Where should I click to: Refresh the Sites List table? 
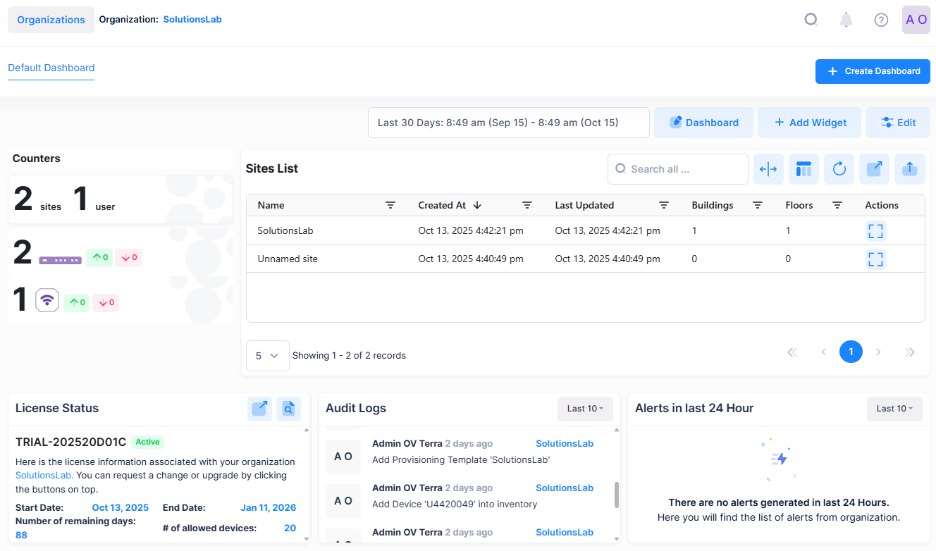(839, 169)
